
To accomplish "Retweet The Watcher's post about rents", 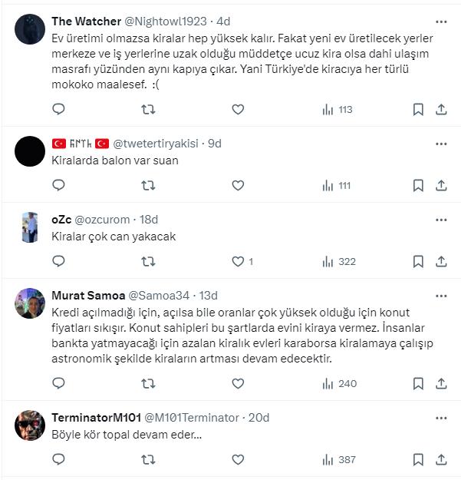I will 149,110.
